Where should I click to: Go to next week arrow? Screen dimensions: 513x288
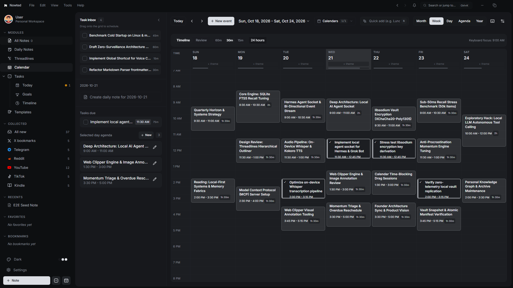(x=202, y=21)
